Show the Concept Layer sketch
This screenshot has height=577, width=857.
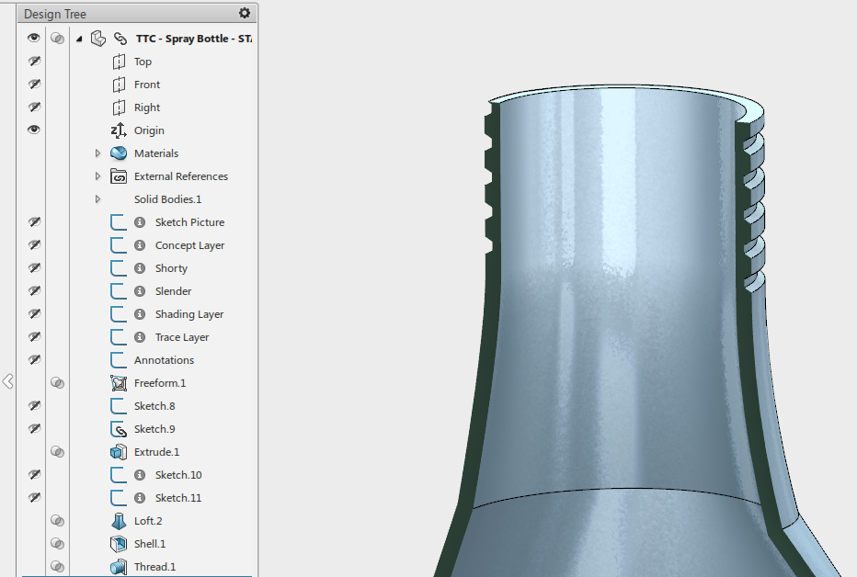[34, 245]
